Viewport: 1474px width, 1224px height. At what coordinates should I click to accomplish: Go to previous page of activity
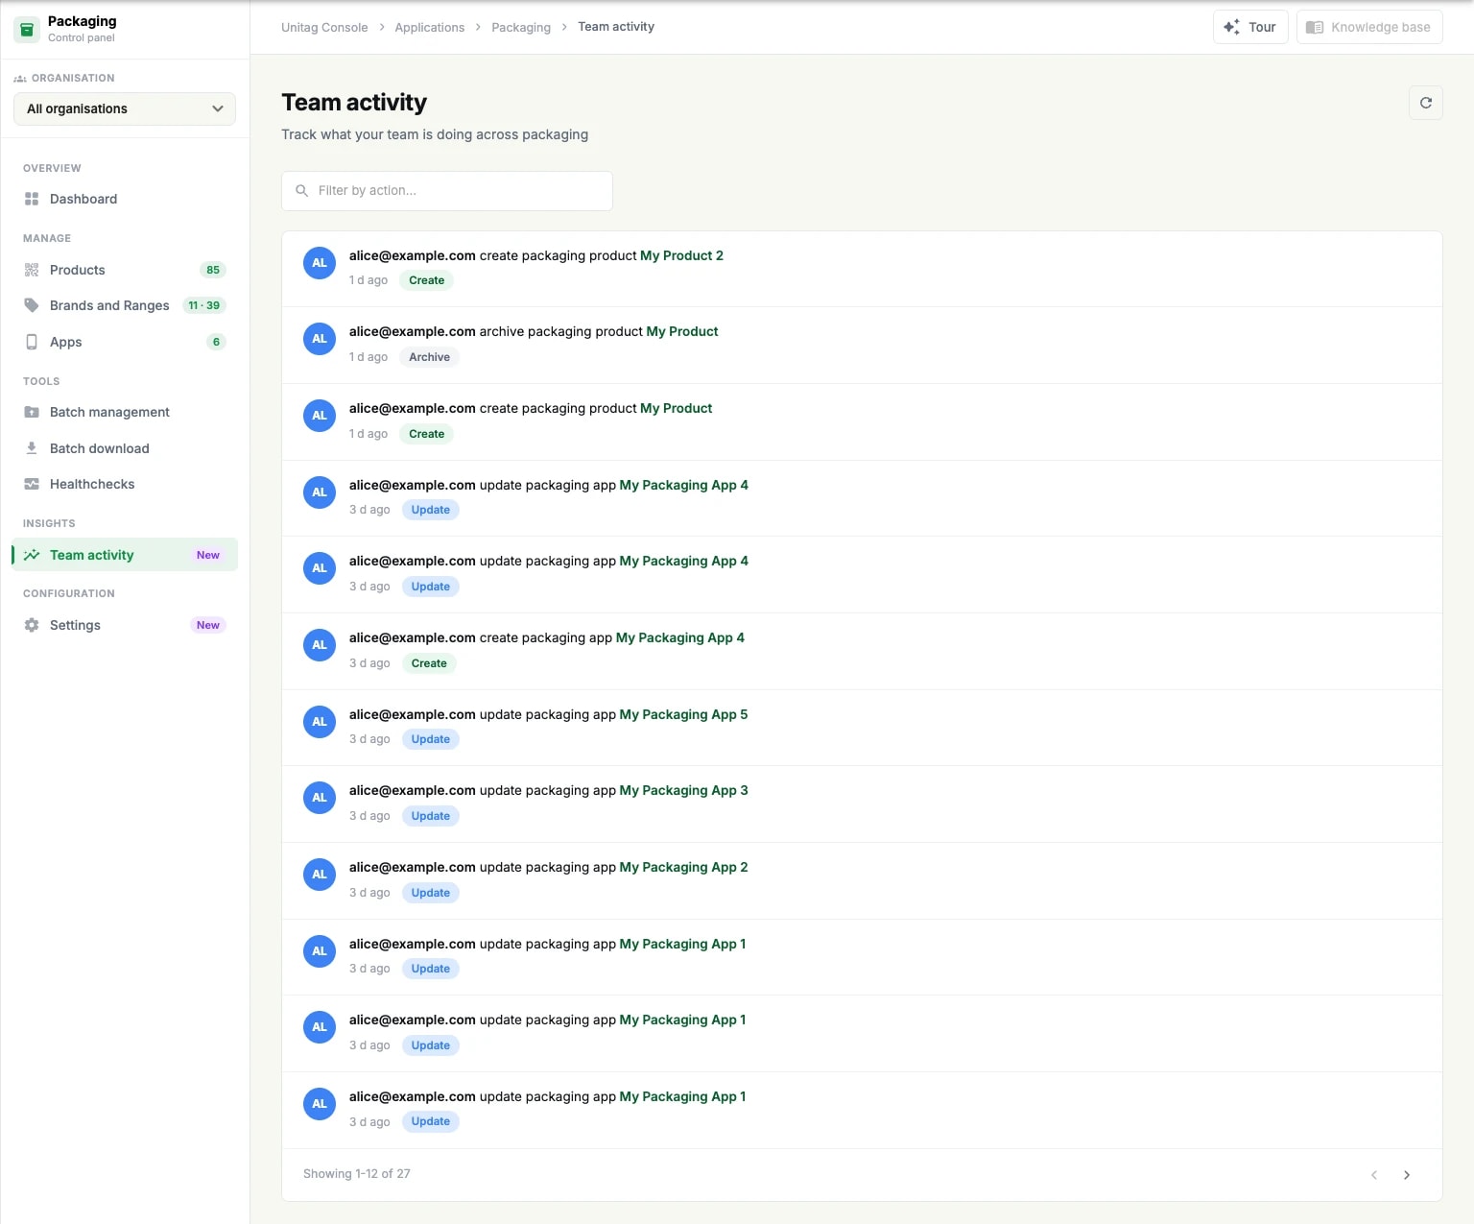point(1374,1175)
